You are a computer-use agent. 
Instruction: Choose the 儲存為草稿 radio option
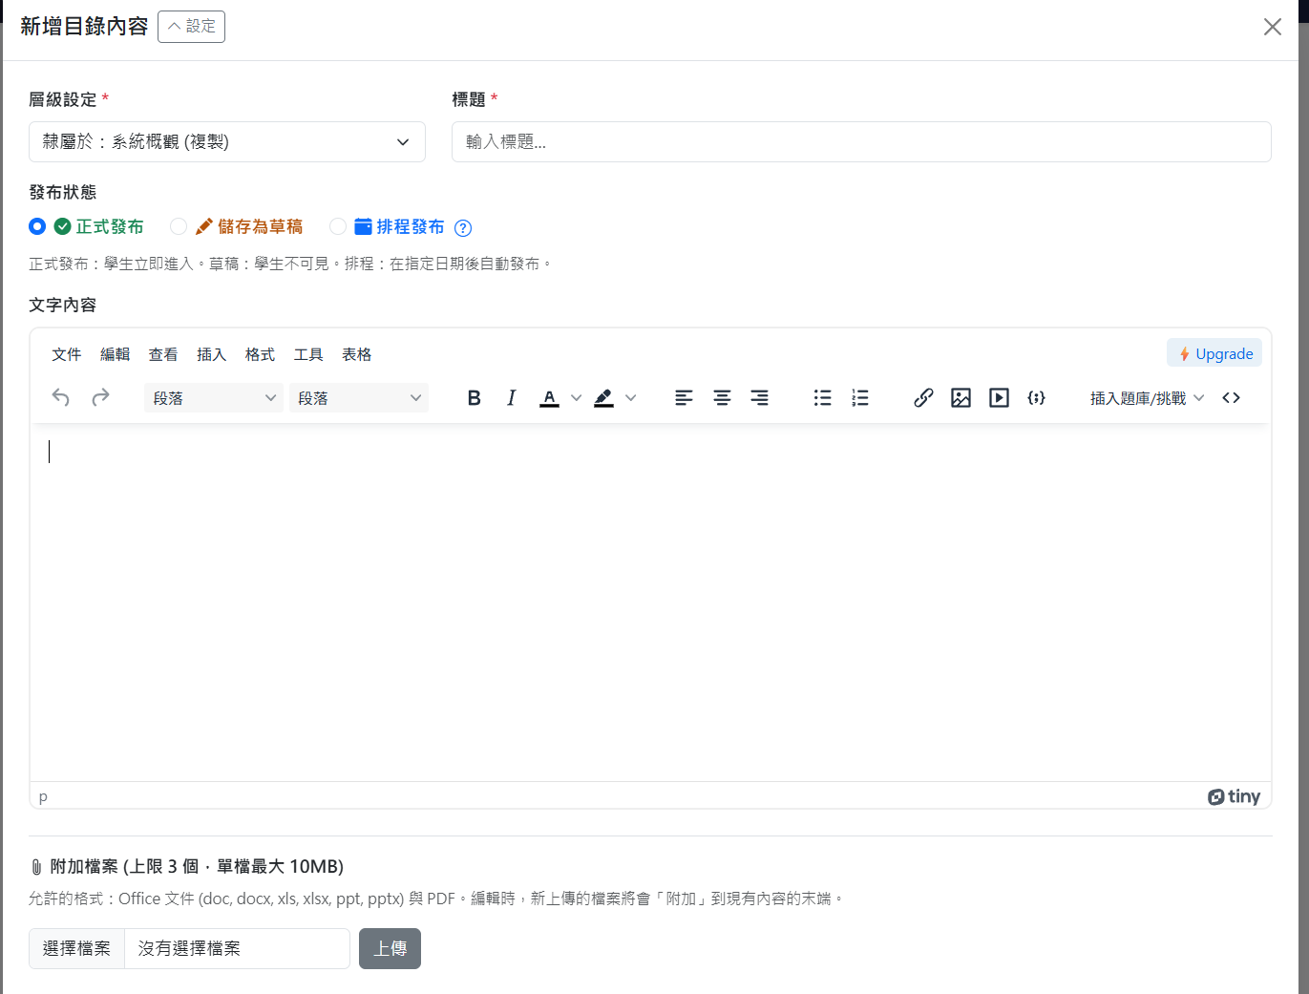coord(179,226)
